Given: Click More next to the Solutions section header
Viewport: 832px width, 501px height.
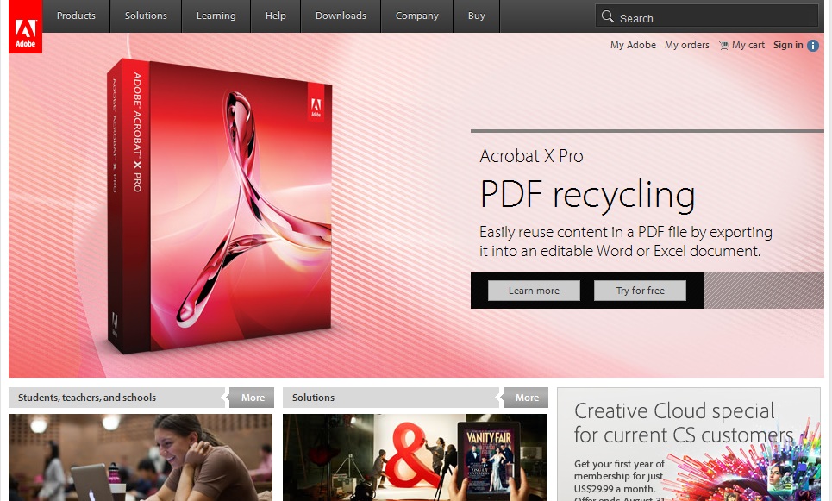Looking at the screenshot, I should (527, 398).
